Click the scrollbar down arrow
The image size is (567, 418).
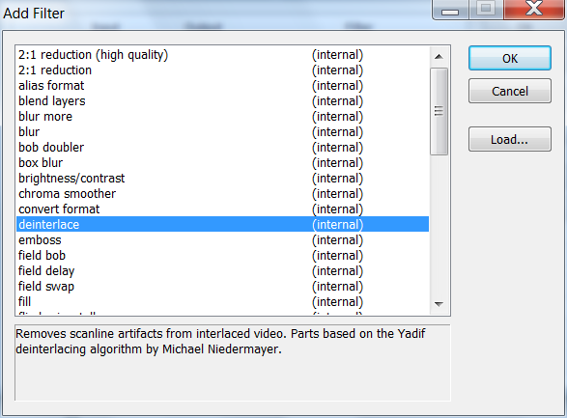439,304
